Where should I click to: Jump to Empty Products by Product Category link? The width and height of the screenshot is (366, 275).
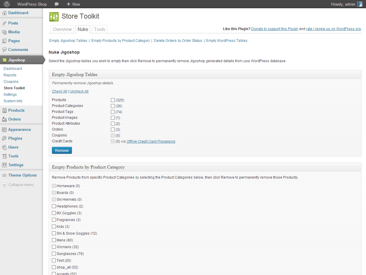(x=121, y=41)
